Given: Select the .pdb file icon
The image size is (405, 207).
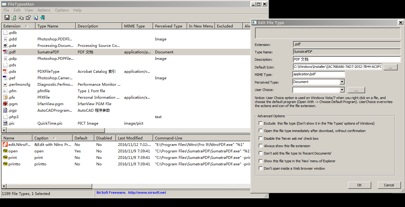Looking at the screenshot, I should pyautogui.click(x=5, y=33).
